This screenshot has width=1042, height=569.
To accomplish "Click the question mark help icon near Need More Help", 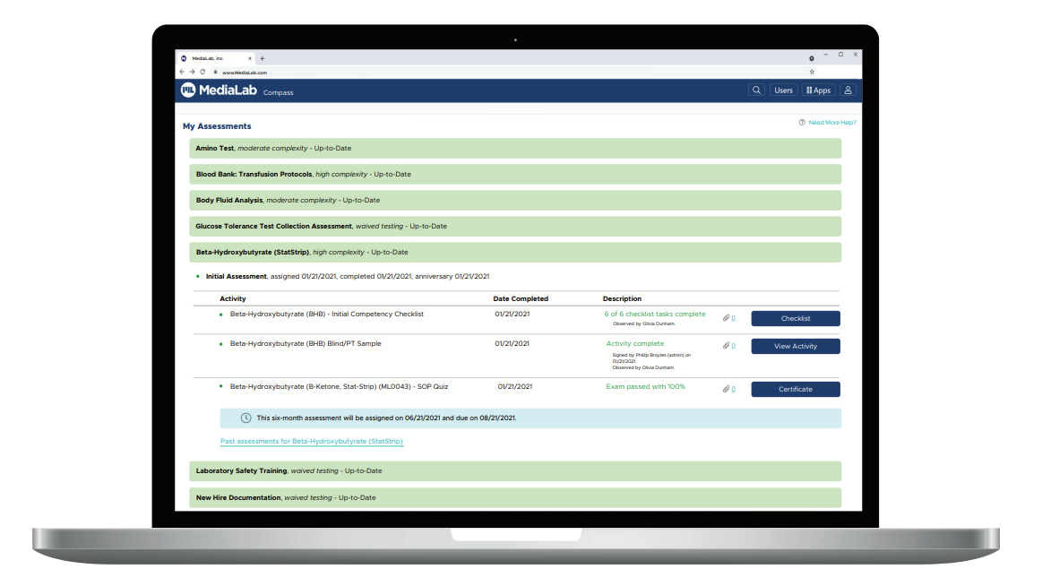I will click(800, 123).
